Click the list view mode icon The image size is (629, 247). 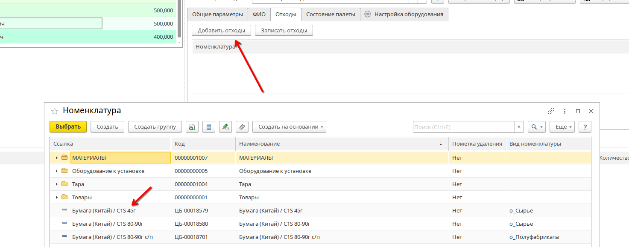(x=208, y=127)
